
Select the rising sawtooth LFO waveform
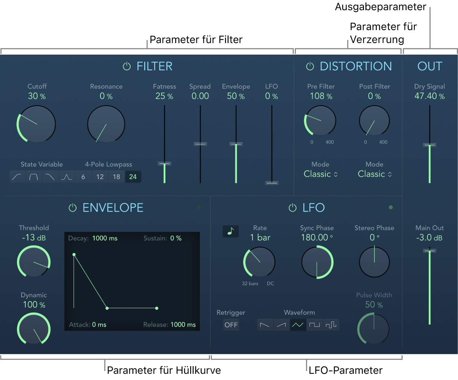281,325
